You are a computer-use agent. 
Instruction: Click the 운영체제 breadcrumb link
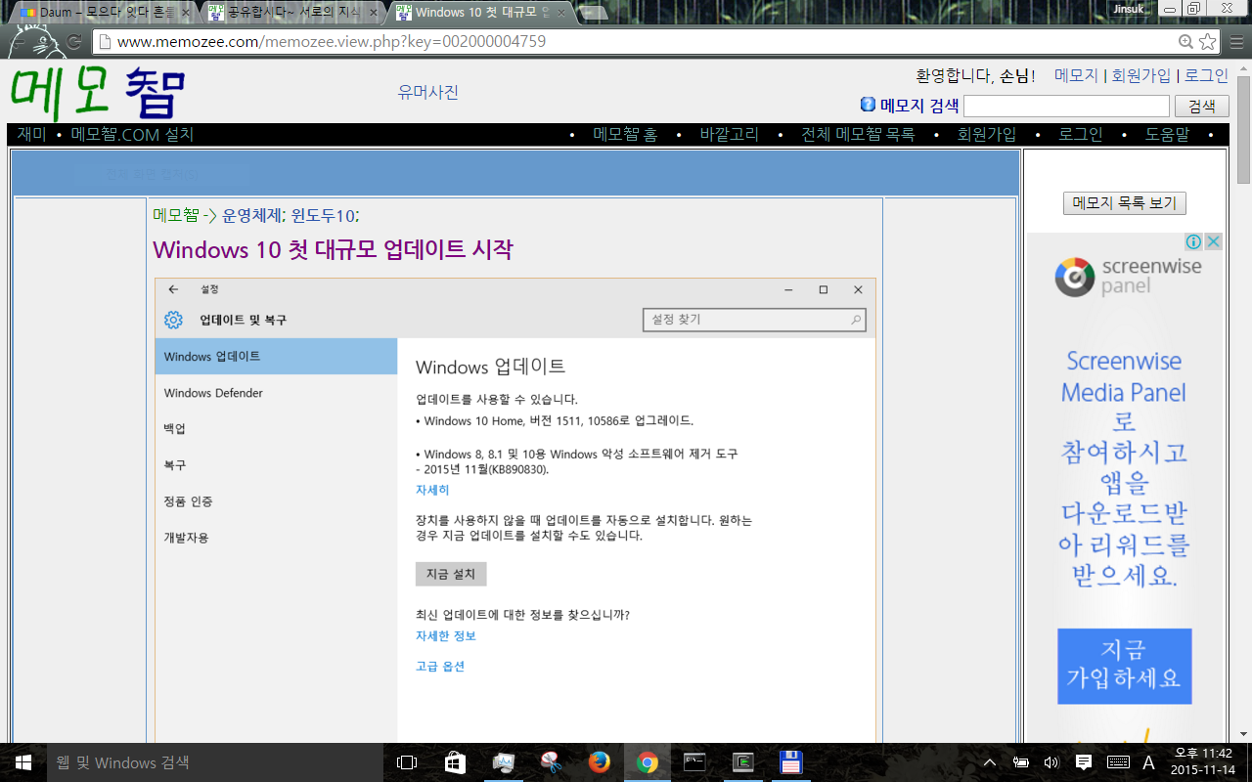[x=251, y=215]
